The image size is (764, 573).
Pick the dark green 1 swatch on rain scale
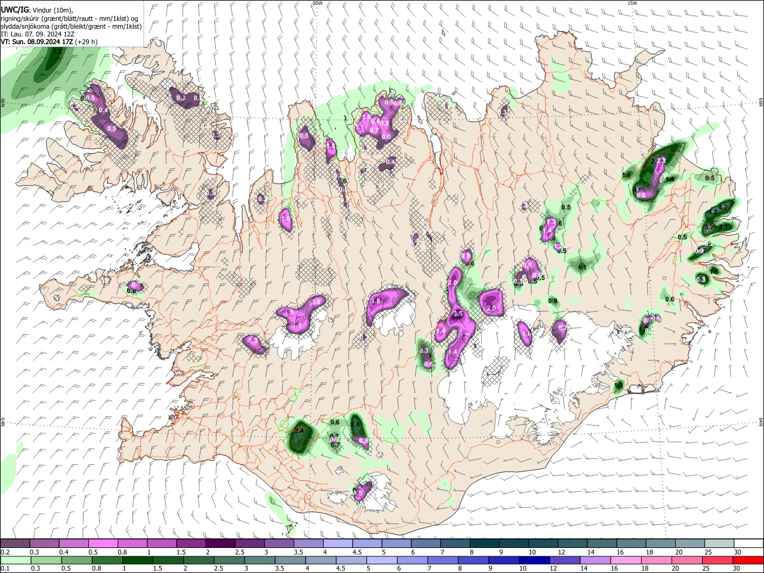click(137, 560)
